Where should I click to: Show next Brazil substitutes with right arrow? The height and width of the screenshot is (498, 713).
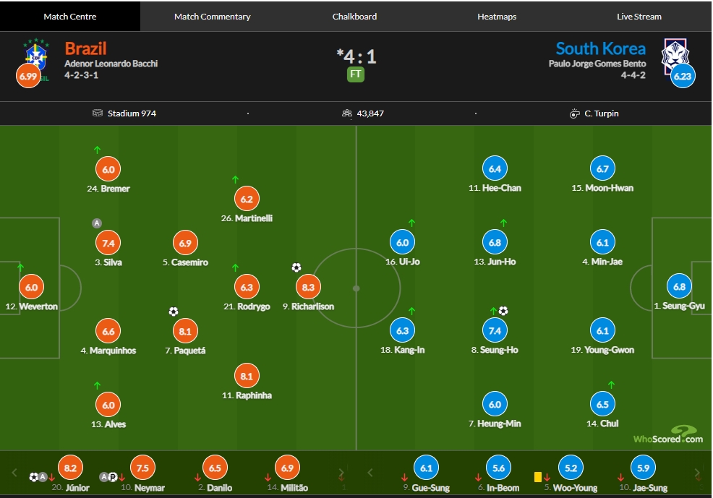pos(341,473)
